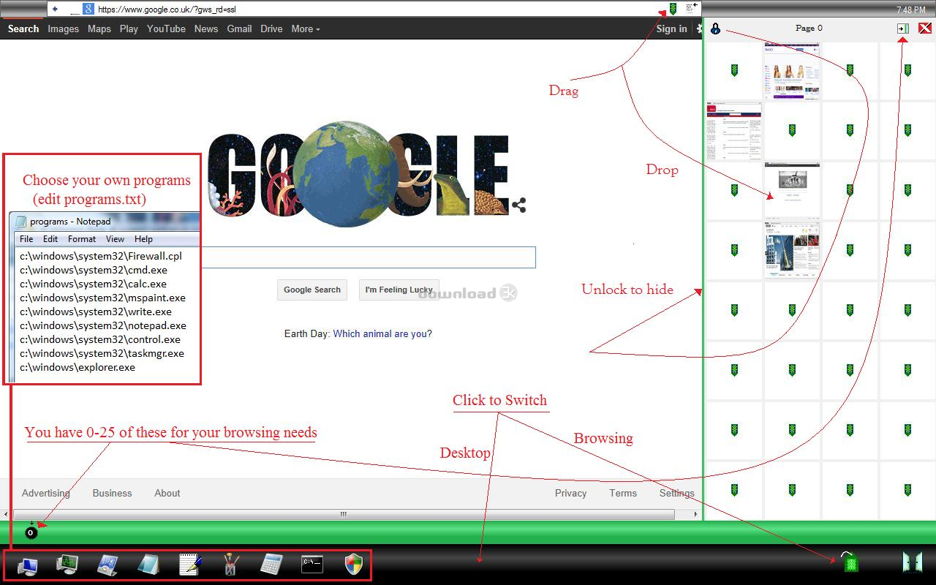Screen dimensions: 936x585
Task: Open Control Panel from the launcher bar
Action: click(107, 565)
